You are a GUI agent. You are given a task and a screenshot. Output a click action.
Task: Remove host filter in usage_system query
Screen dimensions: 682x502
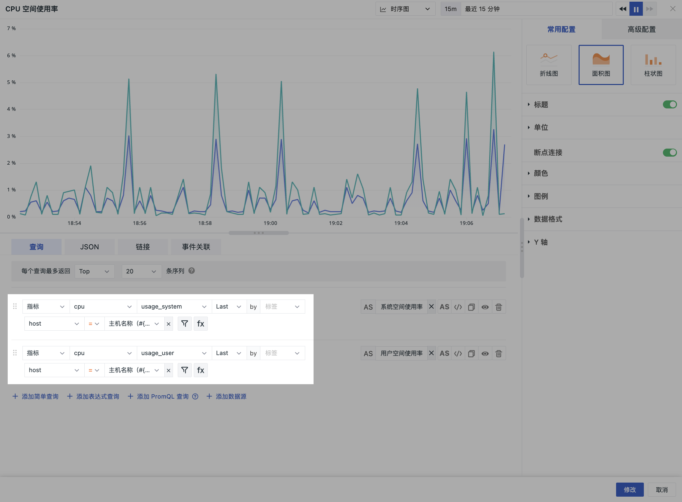(x=169, y=324)
